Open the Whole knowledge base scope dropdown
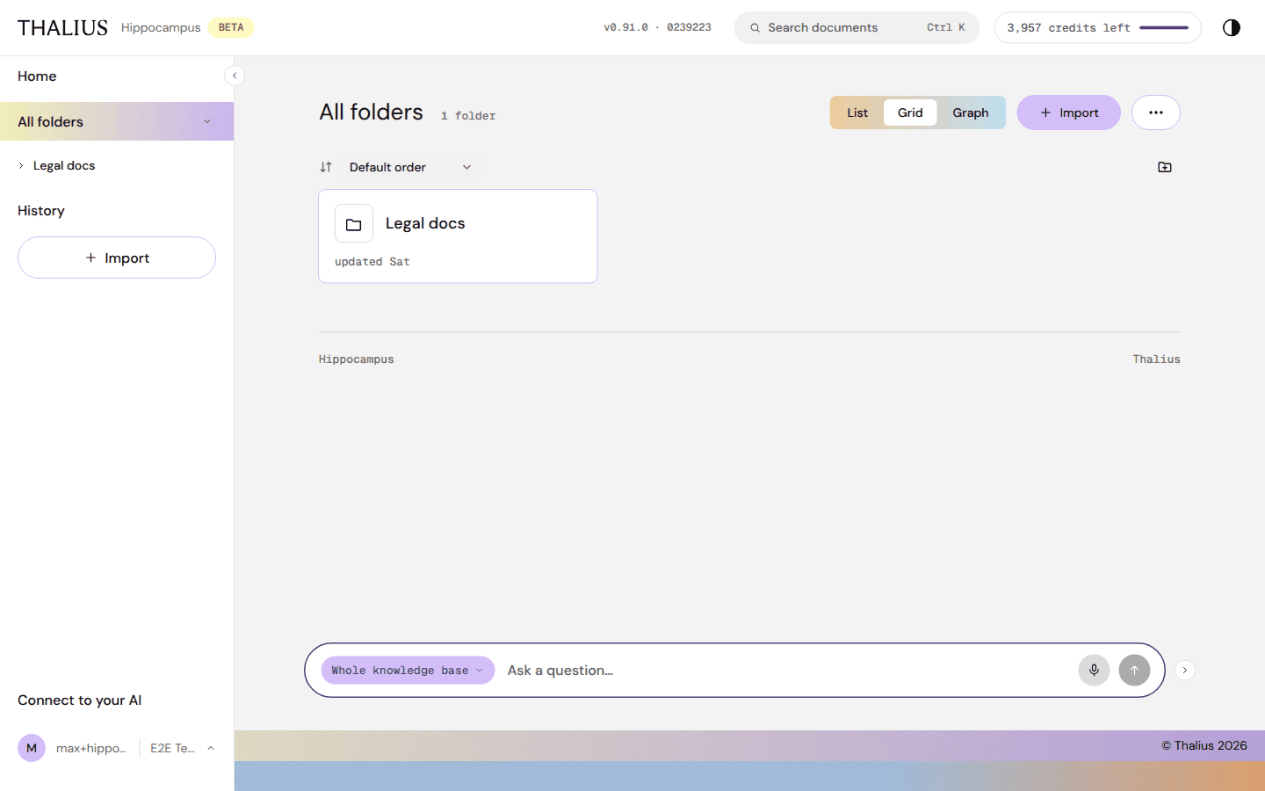This screenshot has width=1265, height=791. tap(408, 670)
